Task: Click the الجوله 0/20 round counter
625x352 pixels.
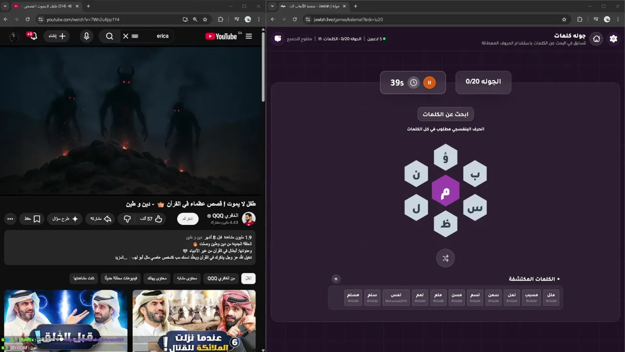Action: (x=483, y=82)
